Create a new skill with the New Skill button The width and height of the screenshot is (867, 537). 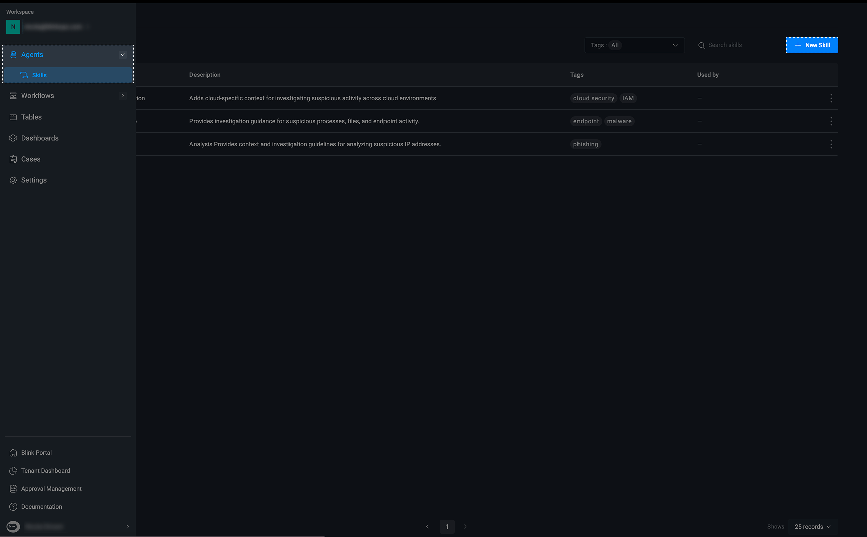click(812, 45)
